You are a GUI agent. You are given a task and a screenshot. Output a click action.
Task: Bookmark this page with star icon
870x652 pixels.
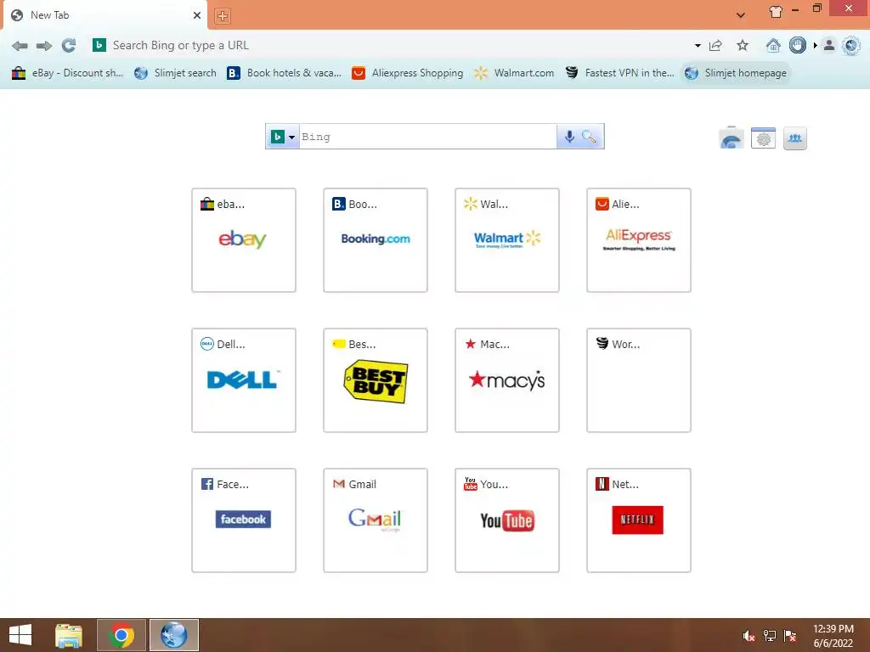(x=743, y=46)
